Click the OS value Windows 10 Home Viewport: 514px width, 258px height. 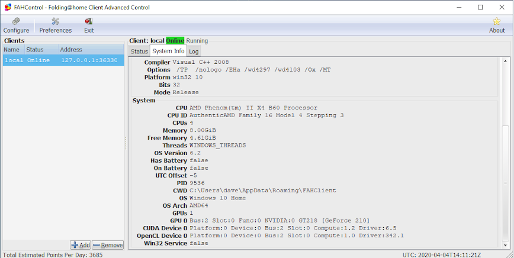tap(217, 198)
